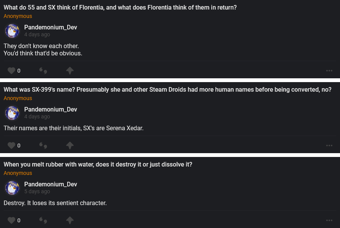340x228 pixels.
Task: Open Pandemonium_Dev avatar on the rubber answer
Action: 12,188
